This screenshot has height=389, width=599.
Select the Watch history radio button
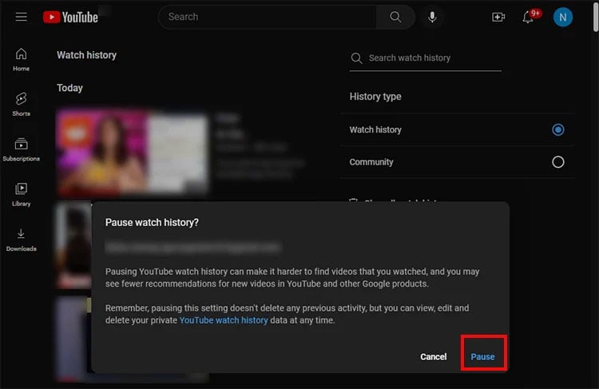pos(557,129)
